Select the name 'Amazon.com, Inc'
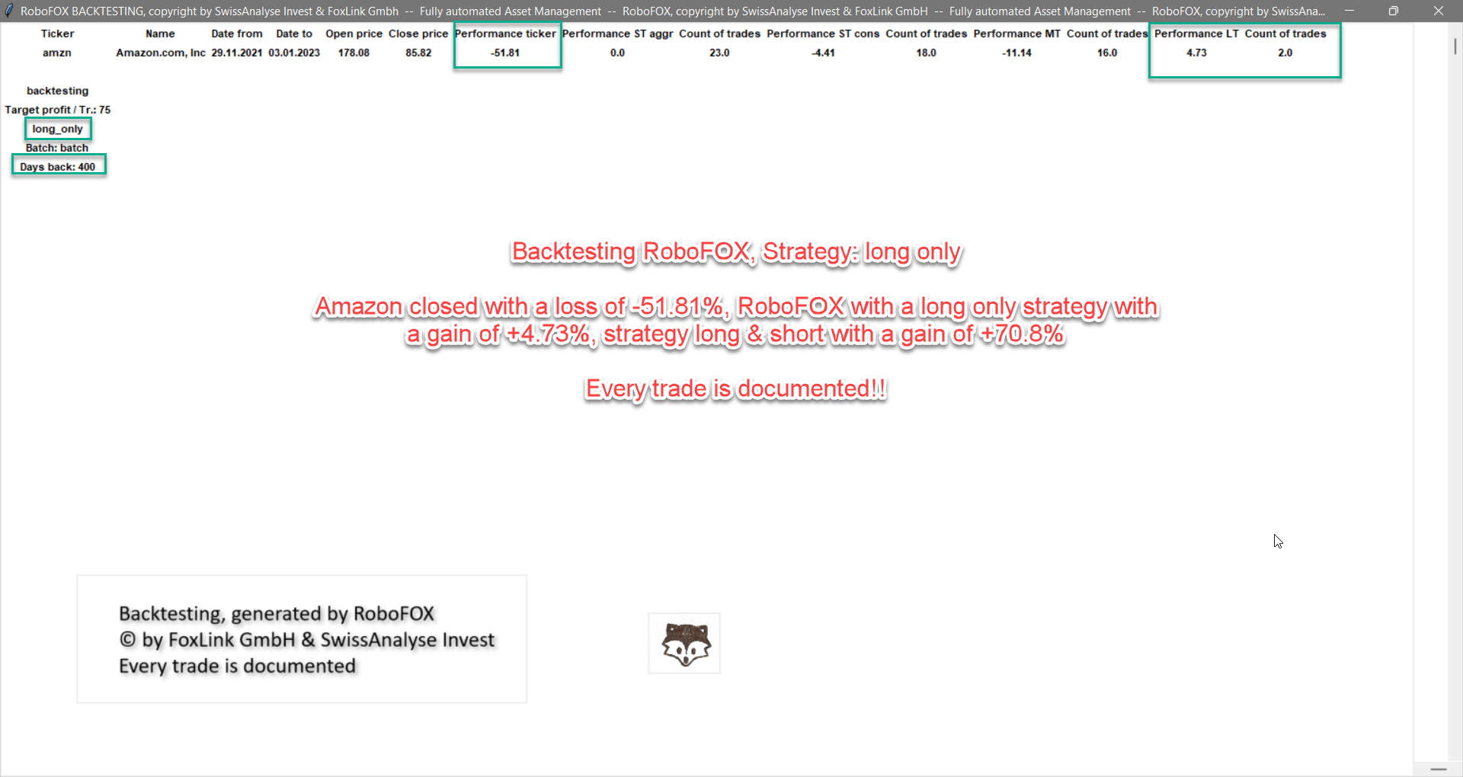1463x777 pixels. (x=161, y=53)
